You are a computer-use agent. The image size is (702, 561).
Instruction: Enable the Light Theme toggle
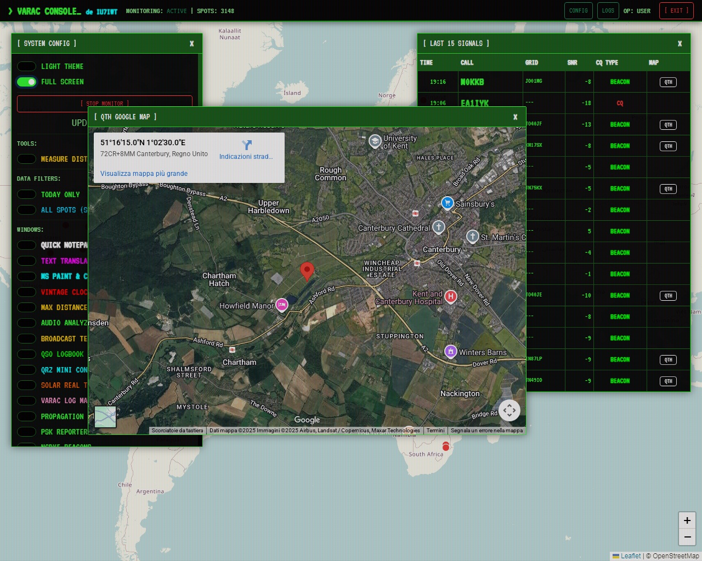[x=26, y=66]
